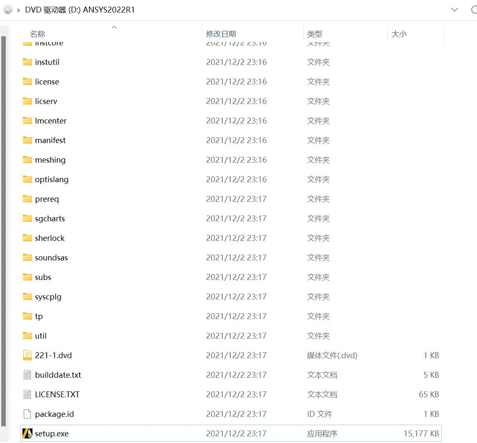Sort files by the 类型 column header
This screenshot has width=477, height=443.
(315, 34)
